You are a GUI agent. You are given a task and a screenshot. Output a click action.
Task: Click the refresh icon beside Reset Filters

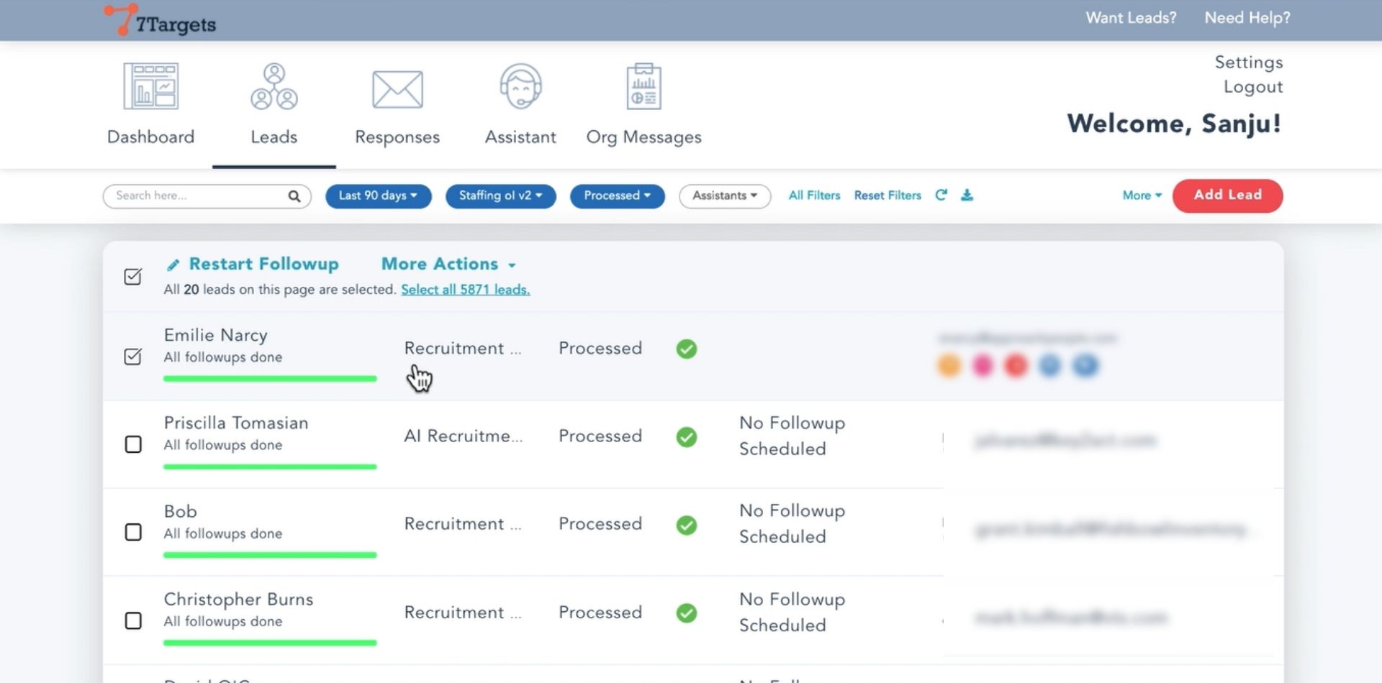[941, 195]
